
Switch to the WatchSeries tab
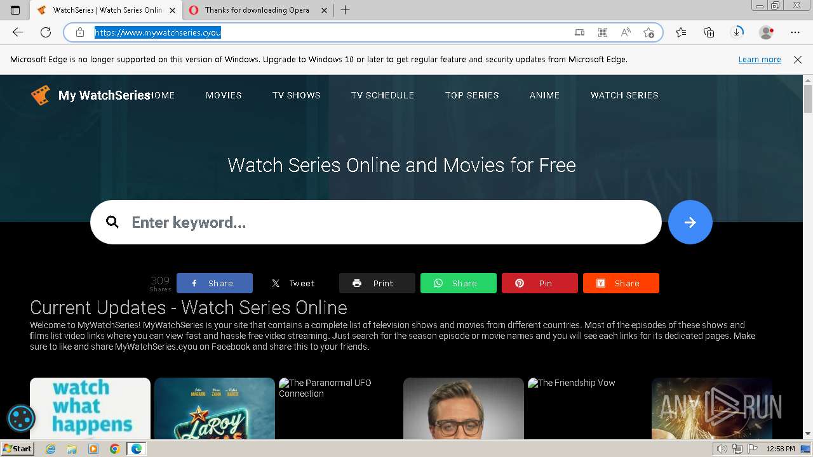pyautogui.click(x=107, y=10)
